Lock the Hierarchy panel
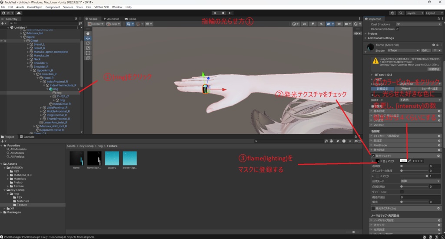The width and height of the screenshot is (445, 239). 76,19
